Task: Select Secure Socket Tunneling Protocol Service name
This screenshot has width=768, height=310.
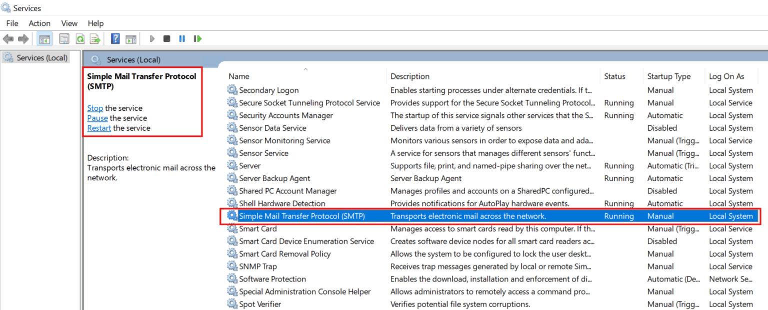Action: [309, 103]
